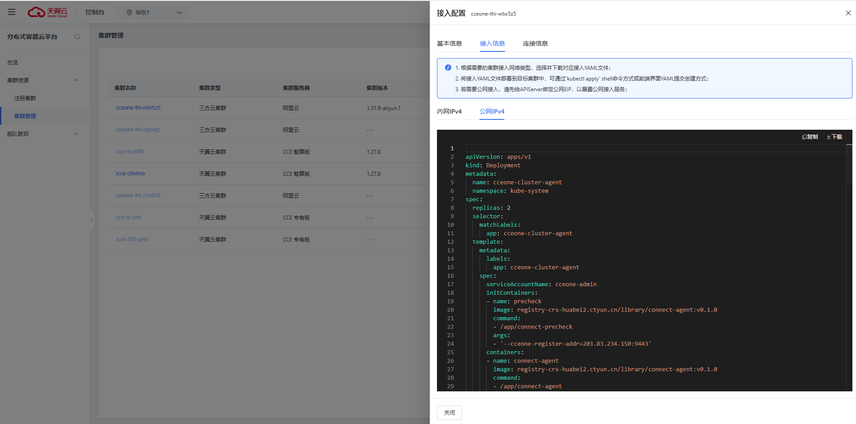Switch to the 基本信息 tab
This screenshot has width=856, height=424.
click(x=449, y=43)
